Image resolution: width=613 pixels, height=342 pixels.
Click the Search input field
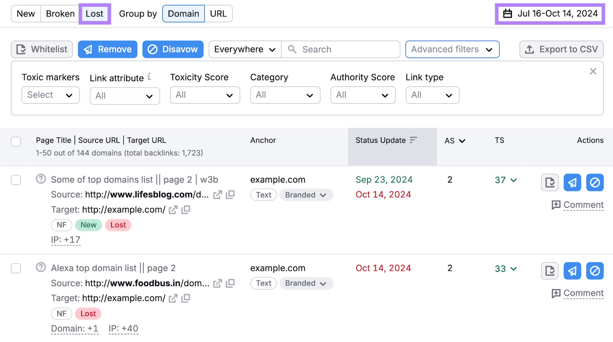[345, 49]
